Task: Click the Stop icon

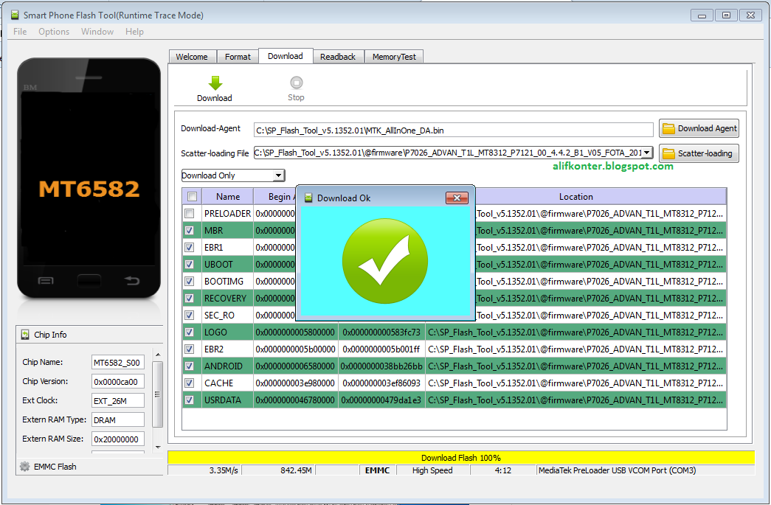Action: (x=295, y=83)
